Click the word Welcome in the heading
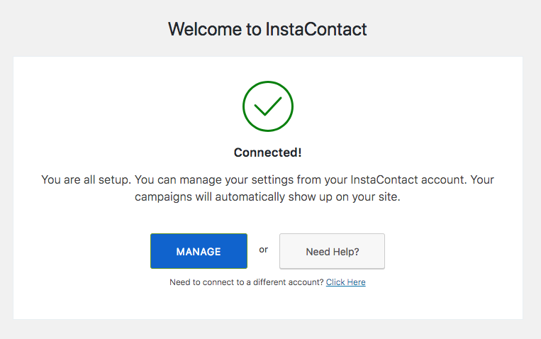This screenshot has height=339, width=541. click(205, 29)
